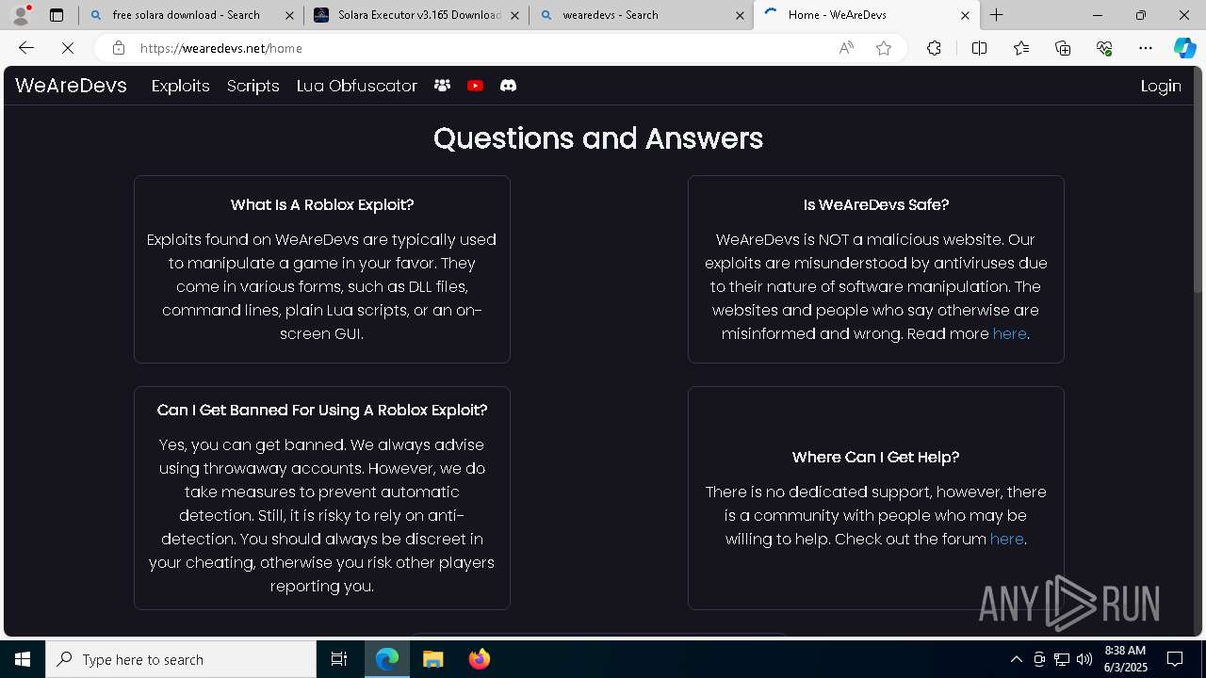Activate Read aloud icon in address bar
The height and width of the screenshot is (678, 1206).
846,48
